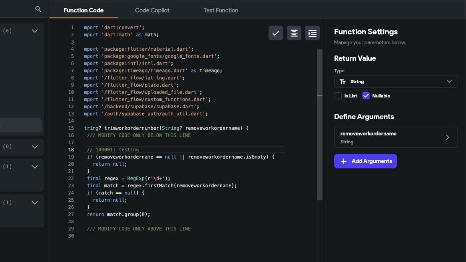
Task: Click the indent code icon
Action: point(313,33)
